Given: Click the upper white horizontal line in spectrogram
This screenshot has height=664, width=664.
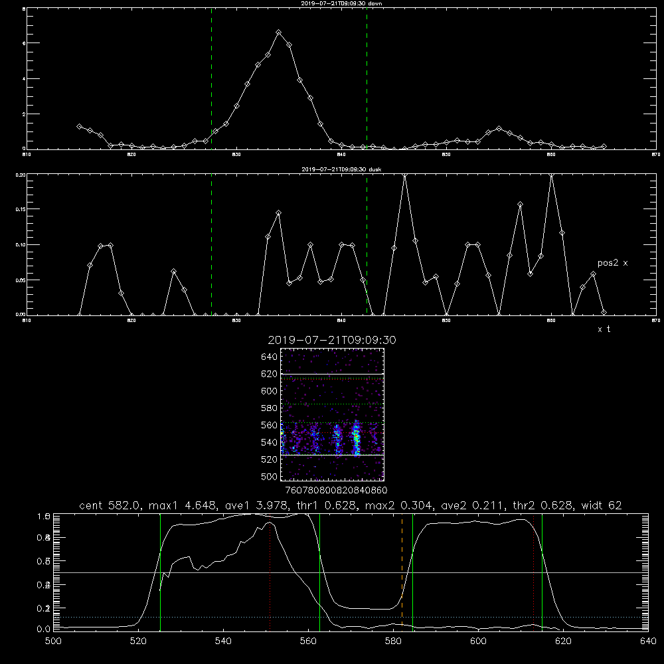Looking at the screenshot, I should pyautogui.click(x=332, y=374).
